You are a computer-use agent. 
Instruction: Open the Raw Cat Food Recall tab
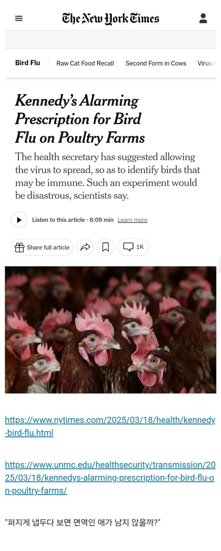click(85, 63)
